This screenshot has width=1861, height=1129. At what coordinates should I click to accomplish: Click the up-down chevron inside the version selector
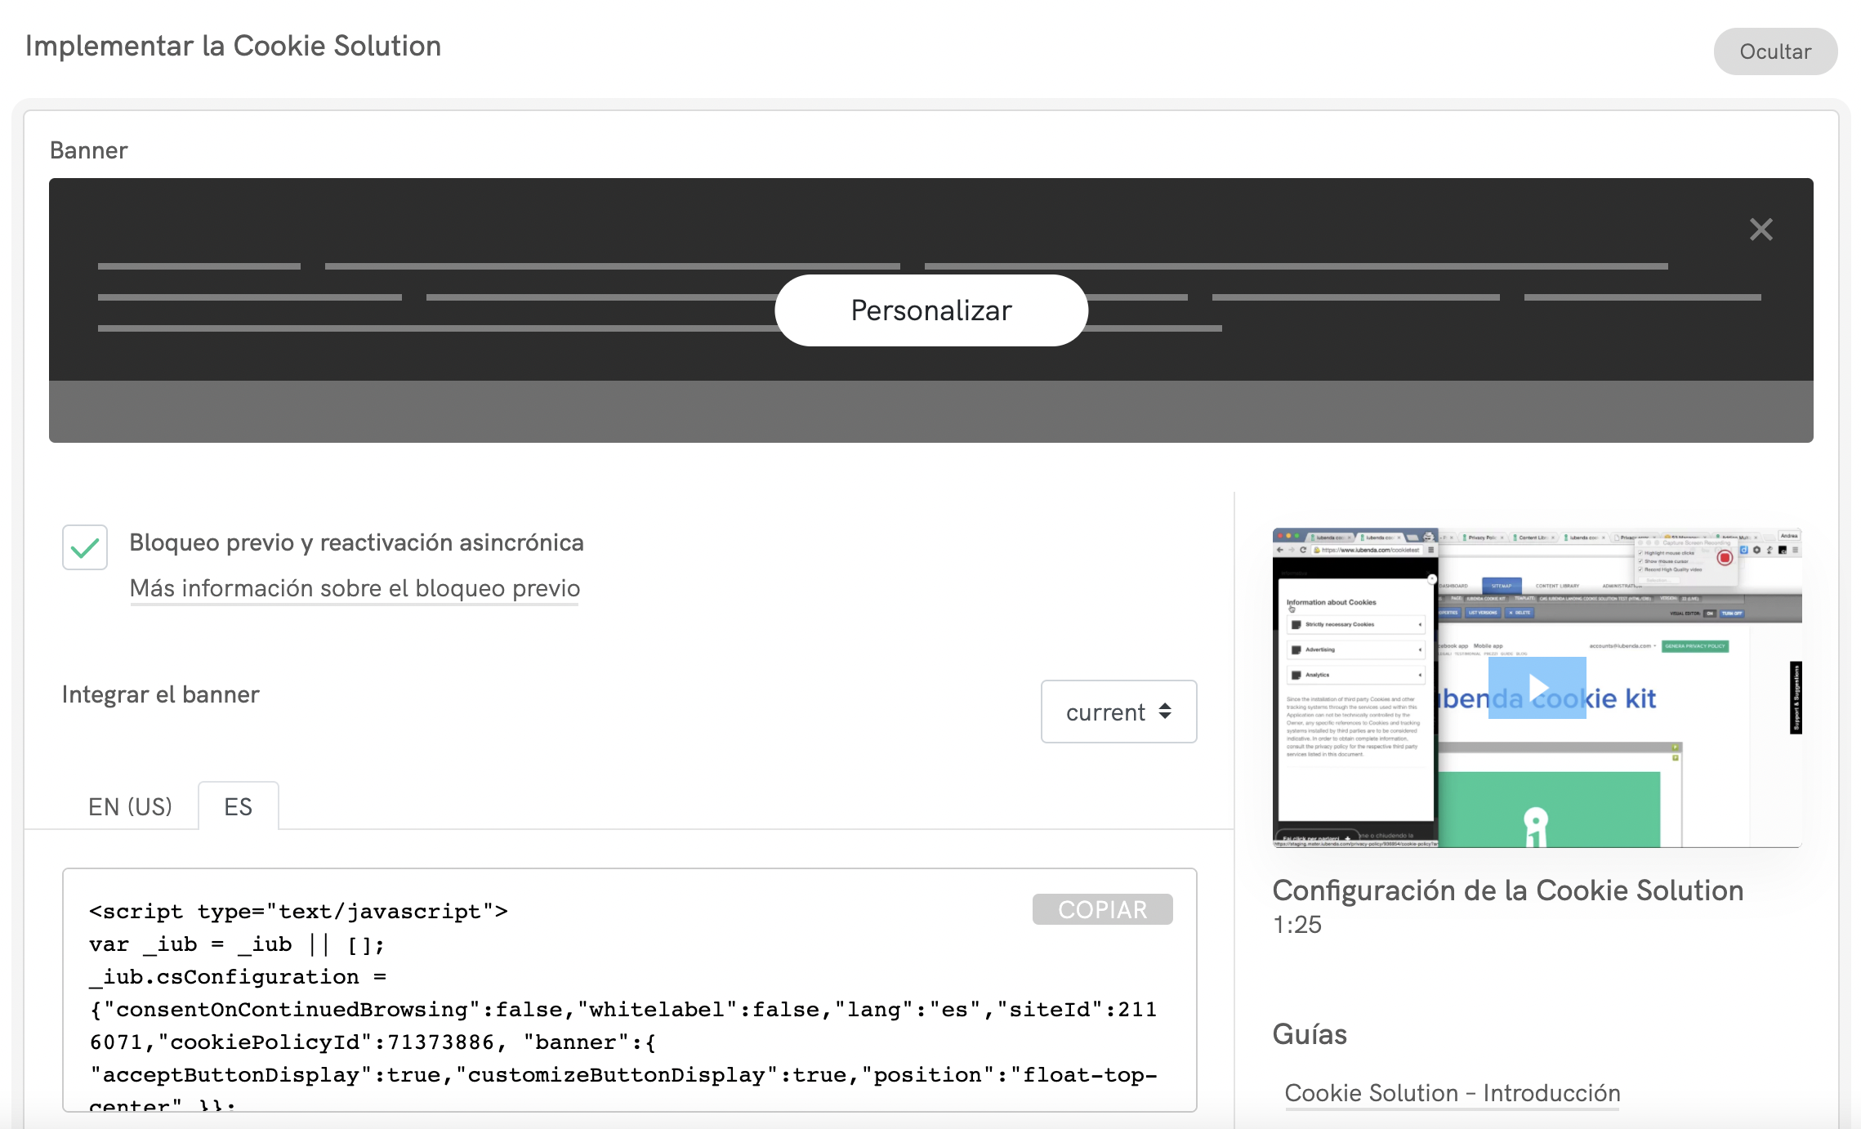pyautogui.click(x=1165, y=712)
